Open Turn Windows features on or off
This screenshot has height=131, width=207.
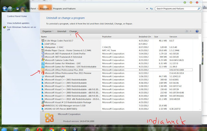(21, 28)
